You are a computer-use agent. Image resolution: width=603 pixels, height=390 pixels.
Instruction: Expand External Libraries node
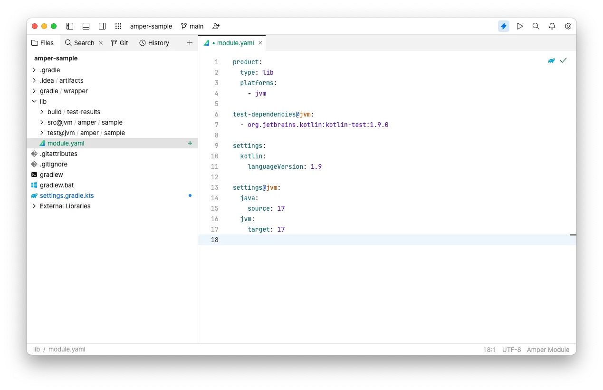[34, 206]
